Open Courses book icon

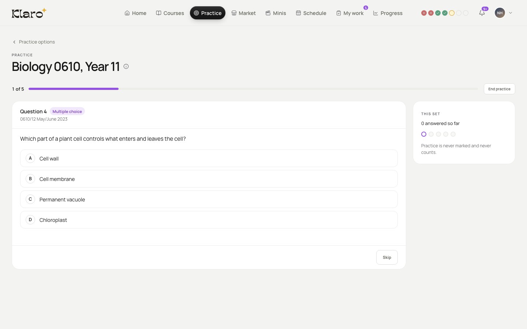pos(158,13)
